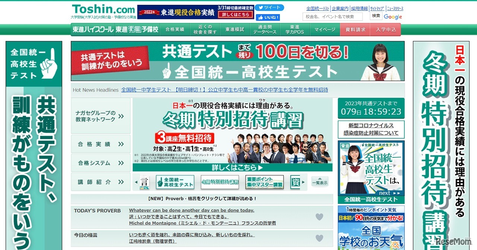The image size is (477, 250).
Task: Open the 全国統一中学生テスト headline link
Action: (x=225, y=90)
